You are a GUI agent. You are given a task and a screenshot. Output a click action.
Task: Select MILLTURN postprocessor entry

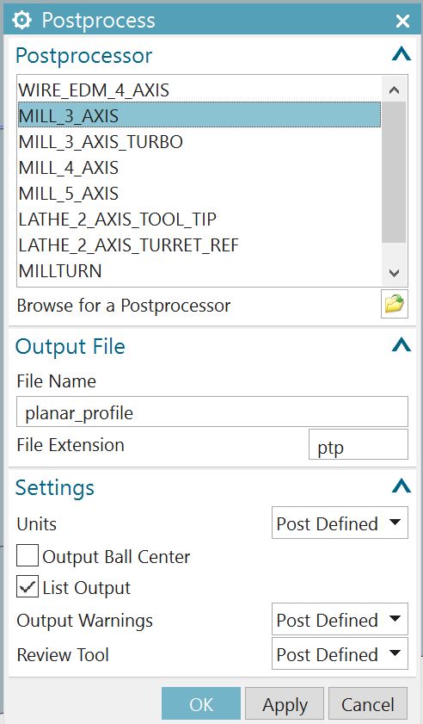pyautogui.click(x=199, y=270)
